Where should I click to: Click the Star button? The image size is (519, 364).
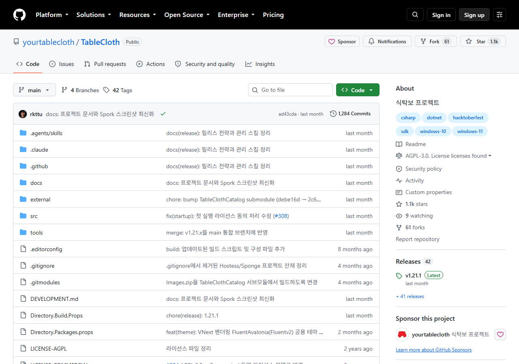(x=483, y=41)
